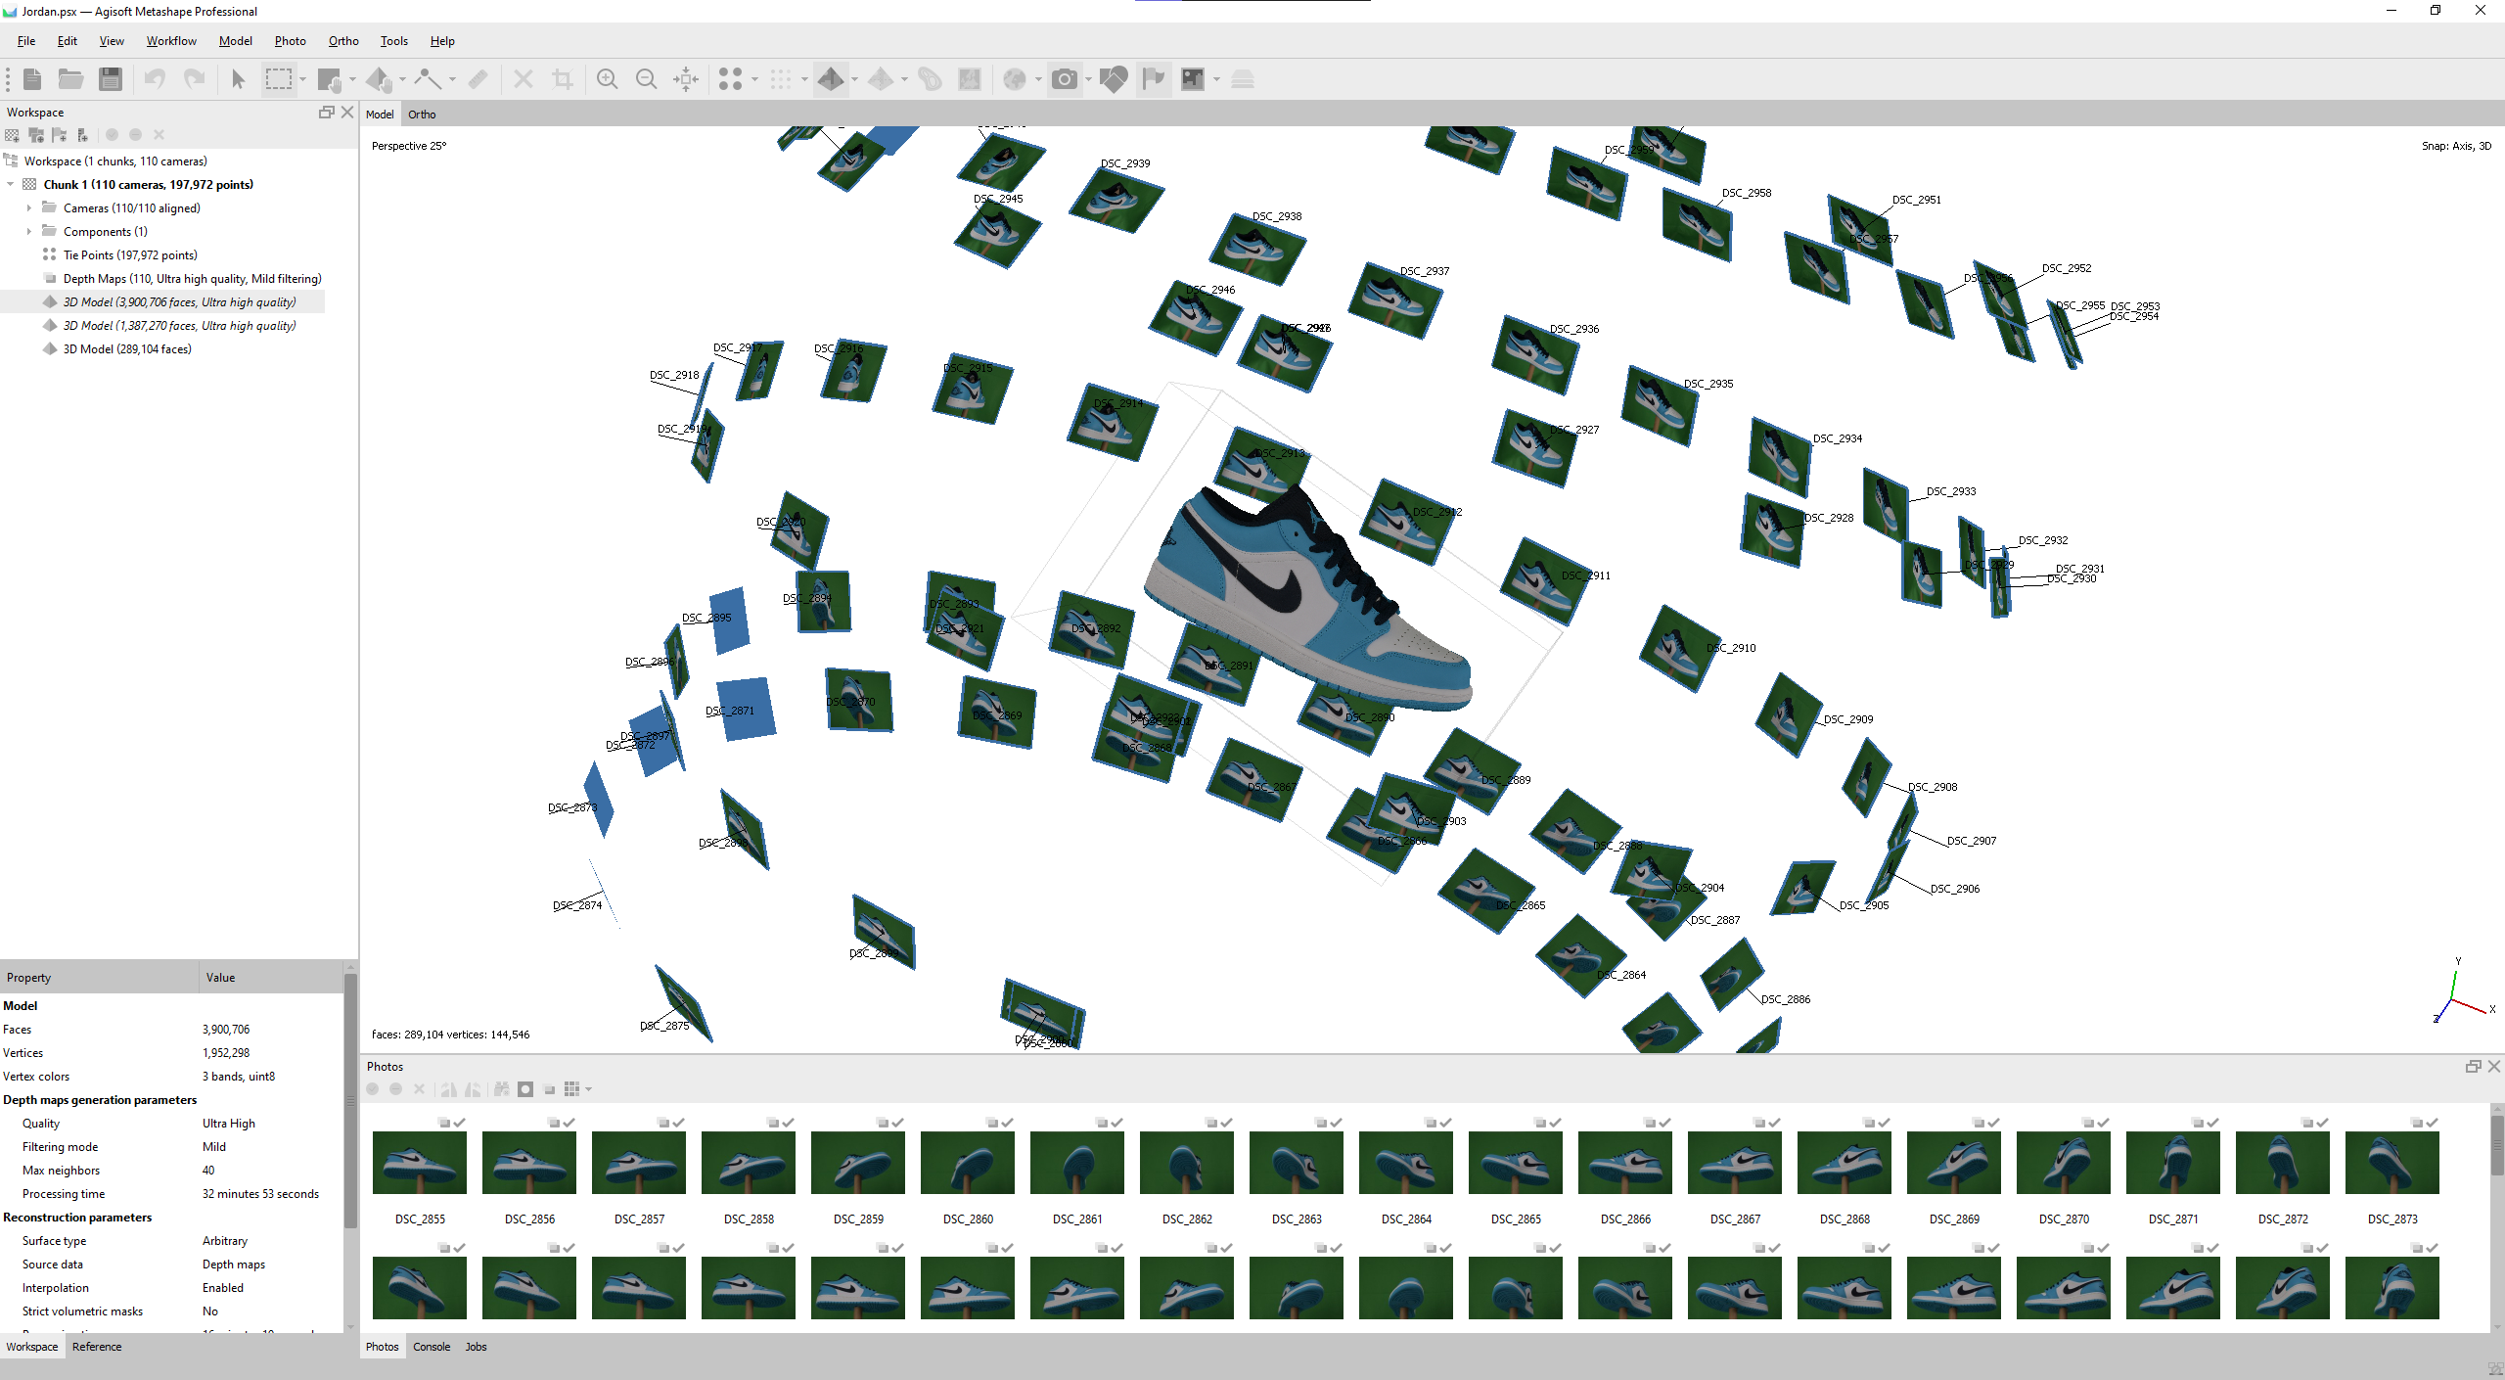Open the Console tab at bottom
Screen dimensions: 2505x1380
(x=432, y=1347)
